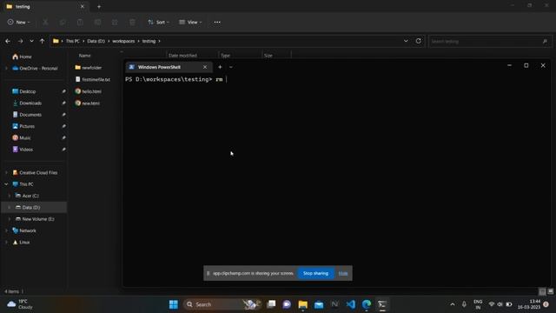The height and width of the screenshot is (313, 556).
Task: Click the Copy icon in File Explorer toolbar
Action: click(63, 22)
